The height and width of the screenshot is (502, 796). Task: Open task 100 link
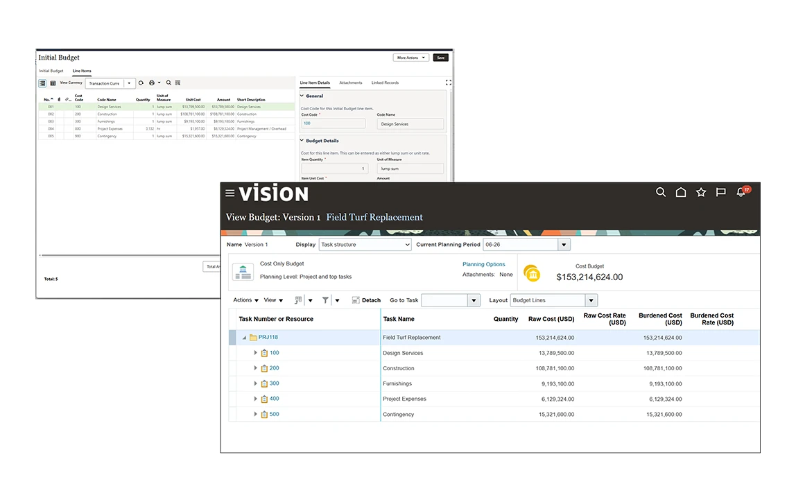(274, 353)
